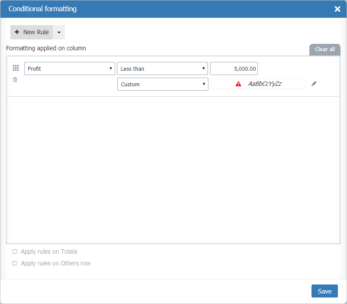This screenshot has width=347, height=304.
Task: Open the Profit column dropdown arrow
Action: [110, 68]
